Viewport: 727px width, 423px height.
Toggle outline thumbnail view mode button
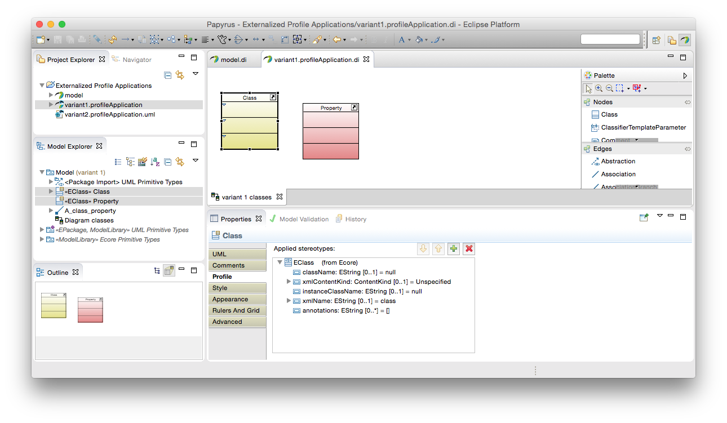tap(169, 271)
